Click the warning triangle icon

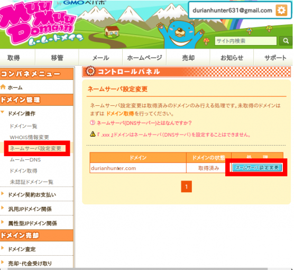(x=93, y=134)
